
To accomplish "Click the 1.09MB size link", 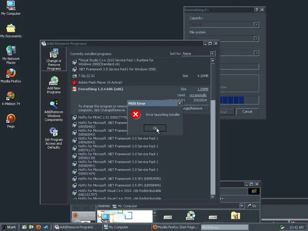I will 203,89.
